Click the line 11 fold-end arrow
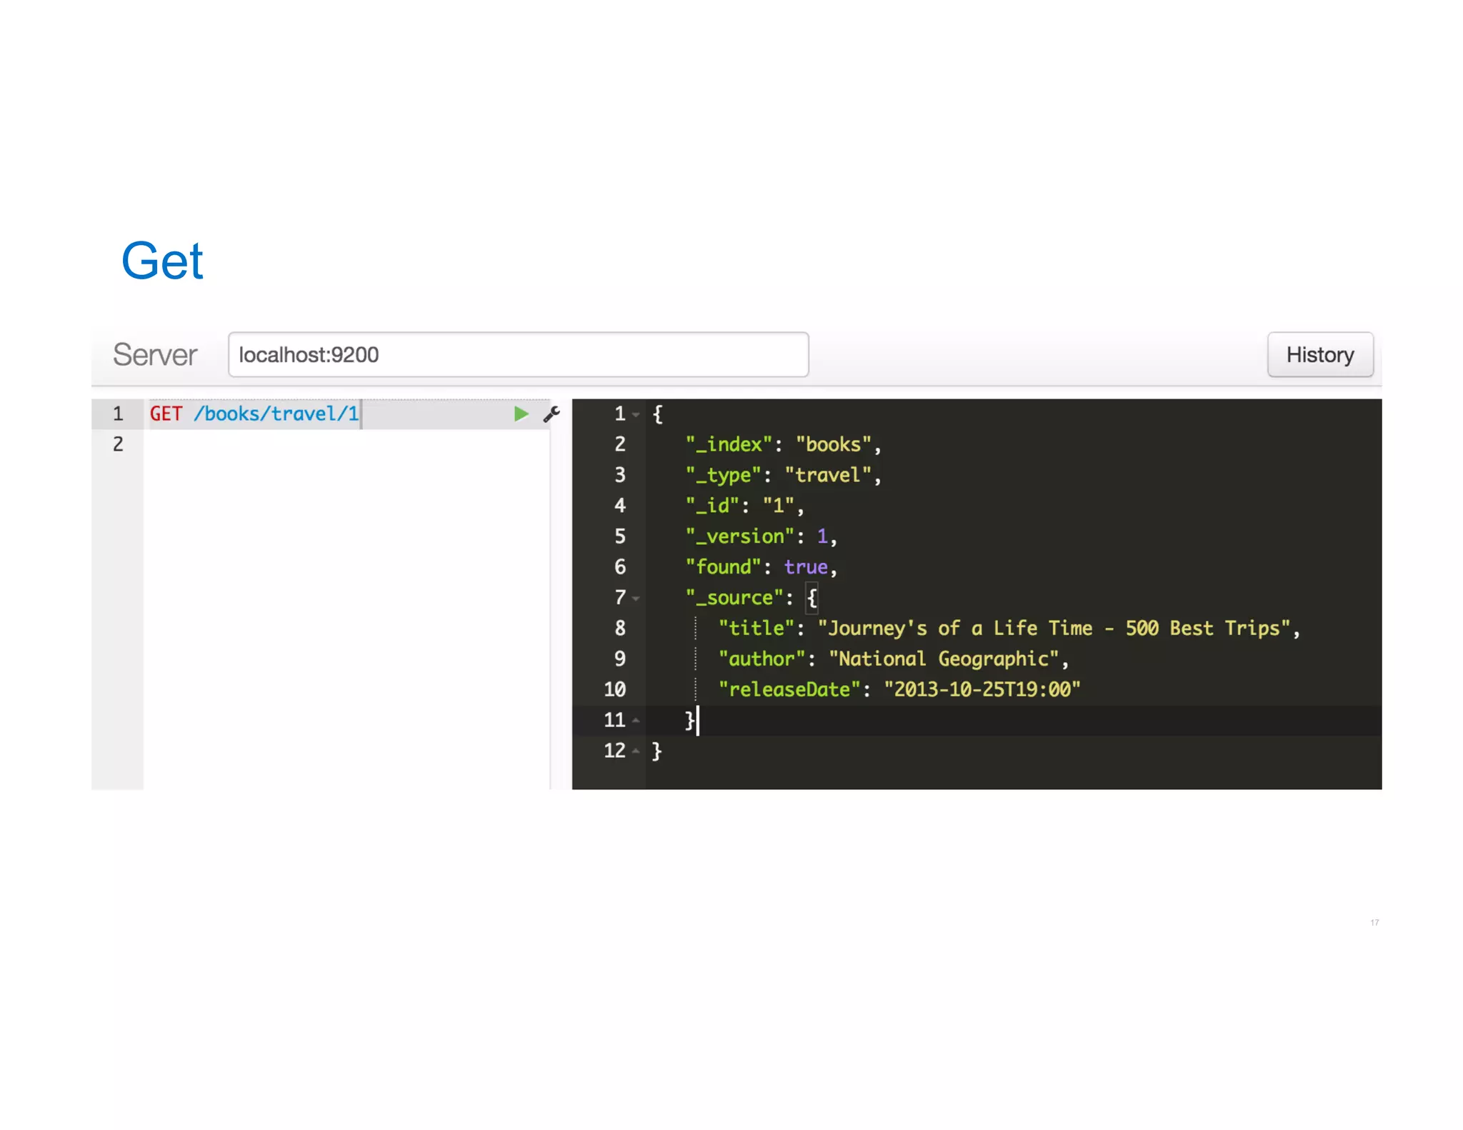The image size is (1463, 1130). point(636,720)
